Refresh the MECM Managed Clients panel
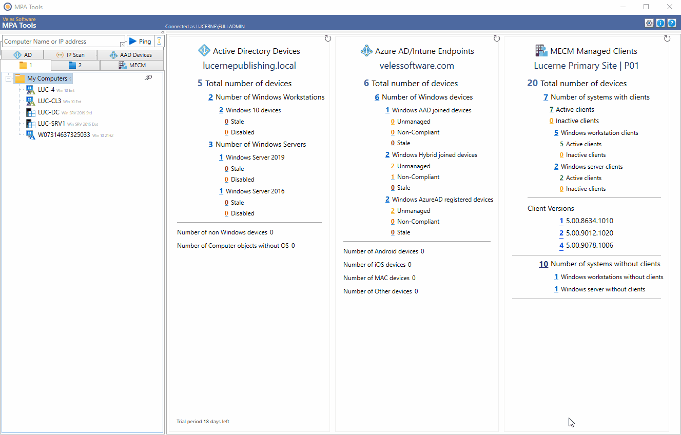 (667, 38)
